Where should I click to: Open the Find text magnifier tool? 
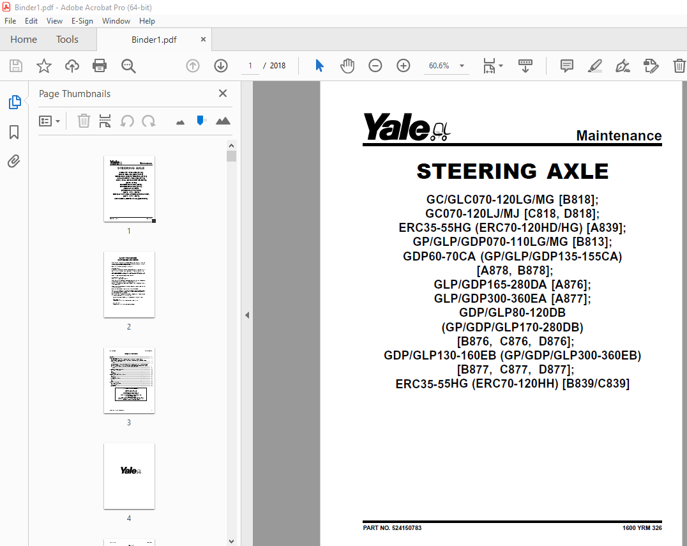coord(128,66)
